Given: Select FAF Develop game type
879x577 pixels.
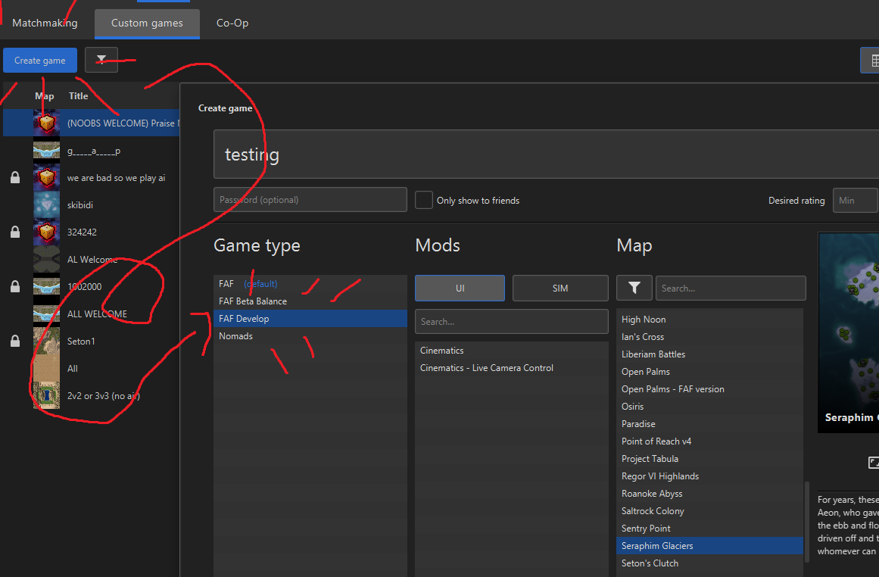Looking at the screenshot, I should click(310, 319).
